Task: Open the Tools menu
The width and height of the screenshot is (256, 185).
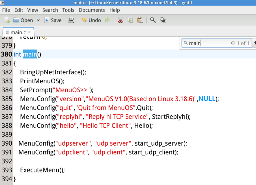Action: pos(68,10)
